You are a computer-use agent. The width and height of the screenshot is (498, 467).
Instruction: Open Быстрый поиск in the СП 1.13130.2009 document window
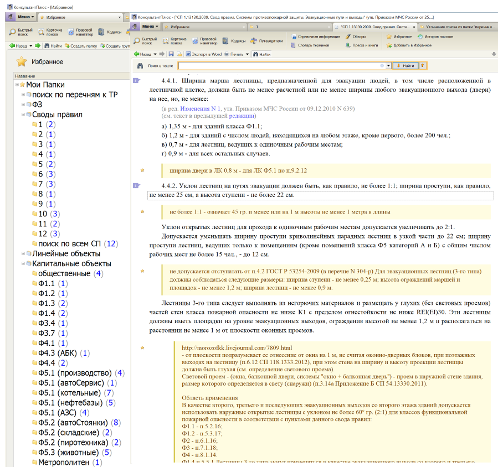point(145,41)
